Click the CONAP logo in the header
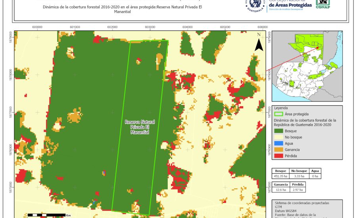The image size is (357, 218). 323,4
